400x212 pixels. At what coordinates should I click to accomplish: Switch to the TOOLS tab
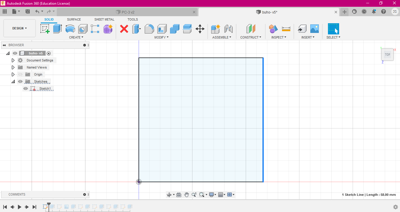[133, 19]
